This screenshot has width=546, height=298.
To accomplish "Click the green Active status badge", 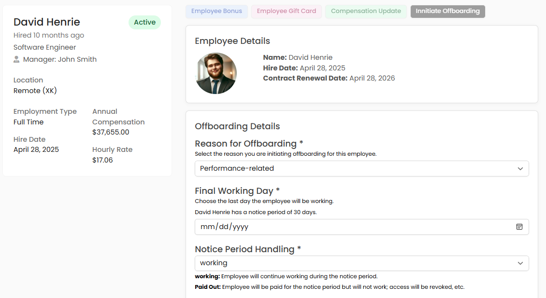I will [144, 22].
